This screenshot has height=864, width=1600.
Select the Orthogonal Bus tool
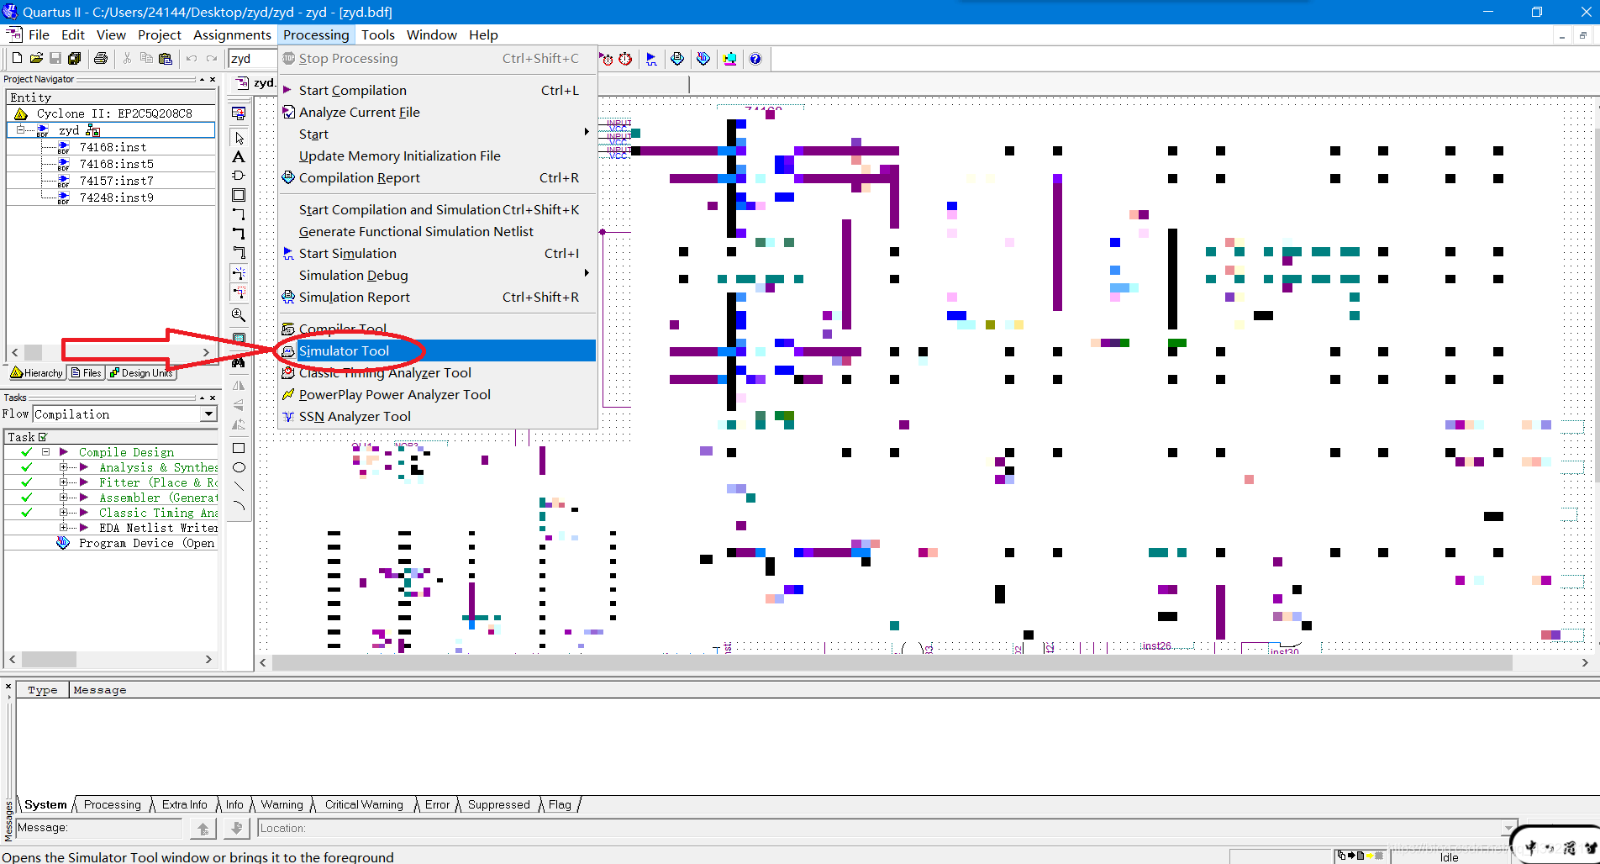239,234
